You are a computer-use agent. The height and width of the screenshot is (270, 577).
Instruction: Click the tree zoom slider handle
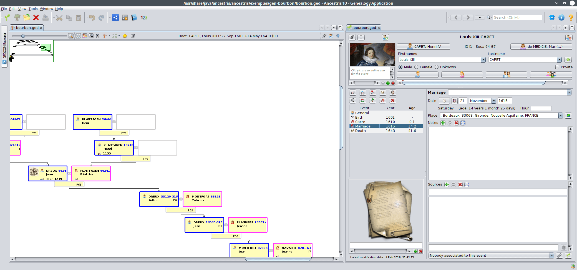point(23,36)
